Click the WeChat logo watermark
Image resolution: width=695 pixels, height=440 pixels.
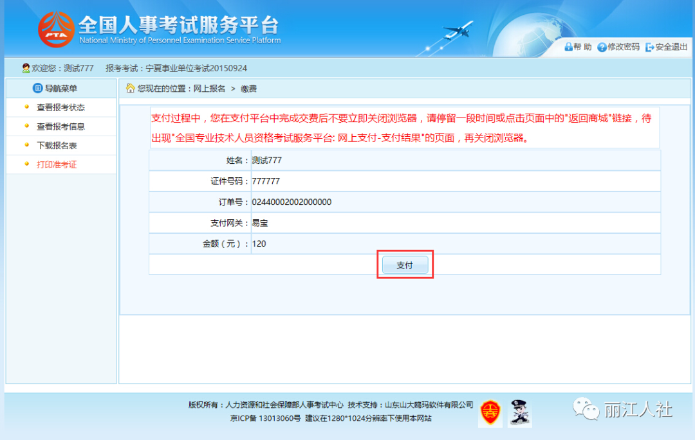[586, 409]
